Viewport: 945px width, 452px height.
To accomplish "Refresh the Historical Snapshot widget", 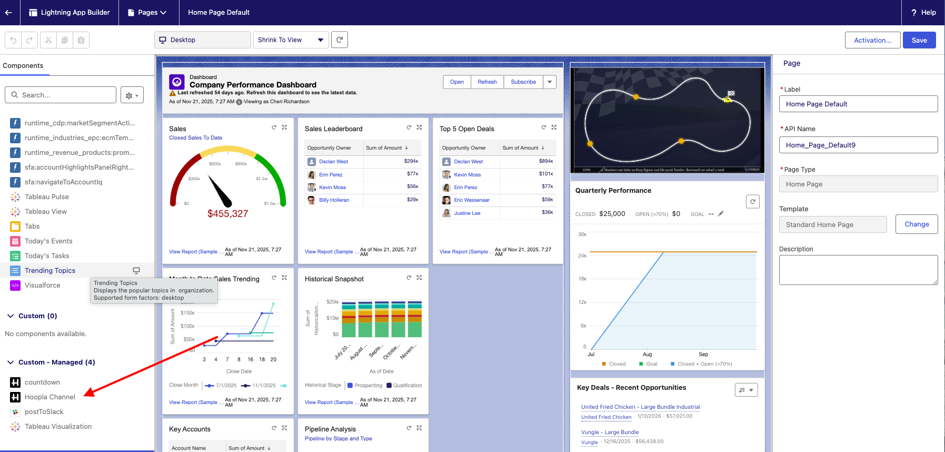I will pos(409,278).
